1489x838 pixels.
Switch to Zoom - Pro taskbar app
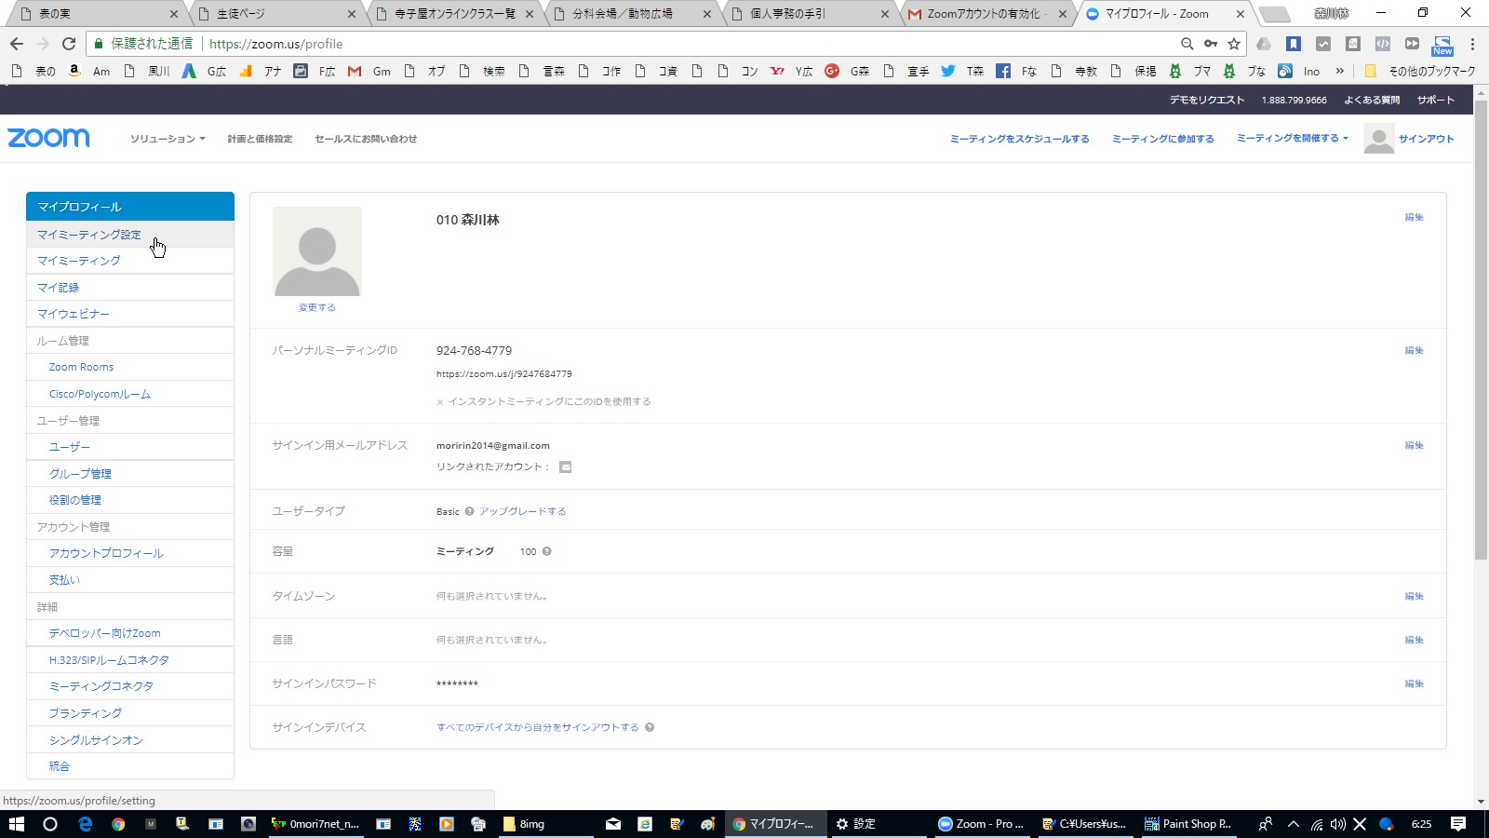pos(981,824)
